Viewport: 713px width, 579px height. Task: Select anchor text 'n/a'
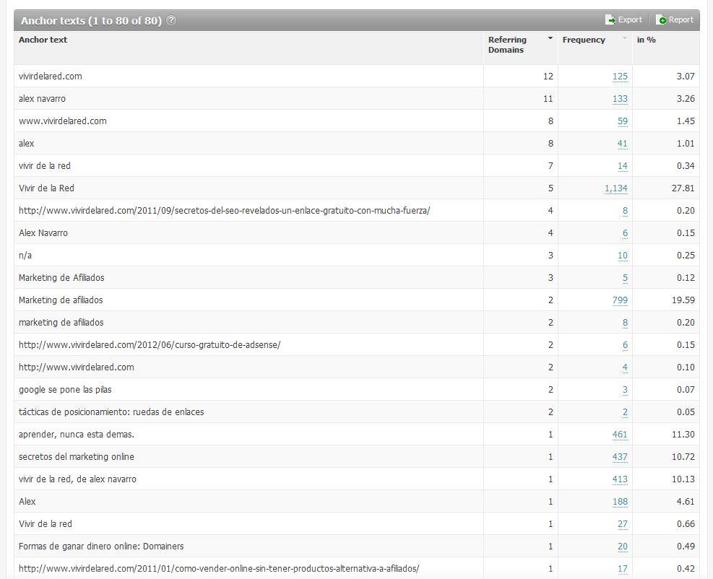pos(25,256)
